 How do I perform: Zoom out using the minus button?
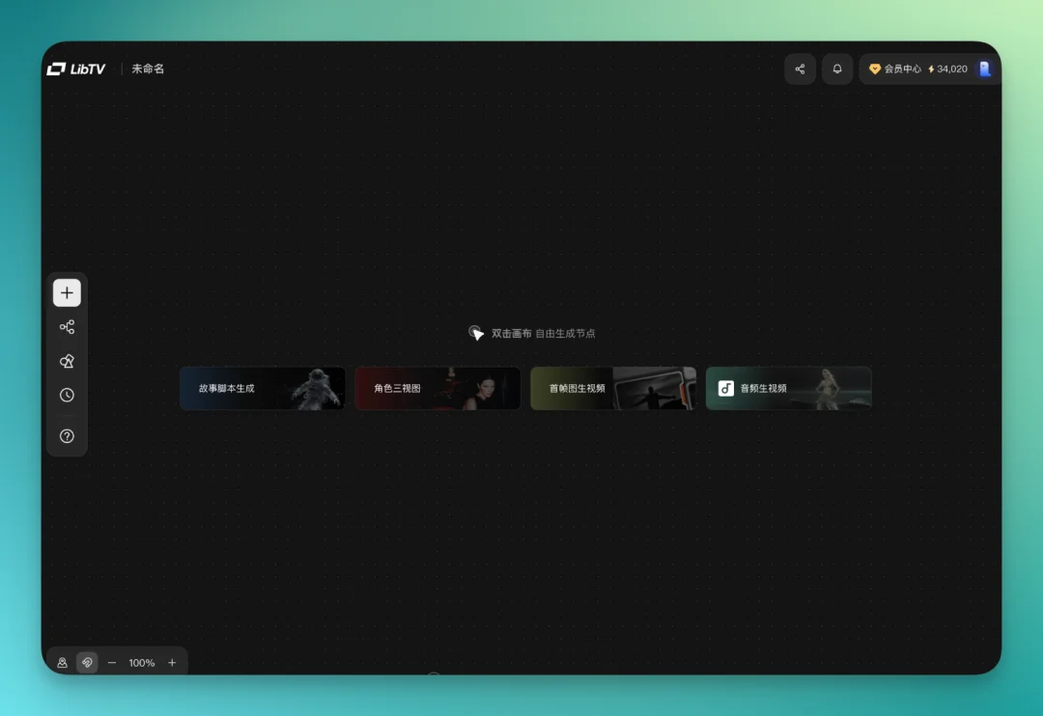(111, 662)
